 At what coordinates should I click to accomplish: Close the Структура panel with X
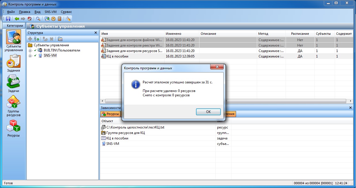click(96, 33)
